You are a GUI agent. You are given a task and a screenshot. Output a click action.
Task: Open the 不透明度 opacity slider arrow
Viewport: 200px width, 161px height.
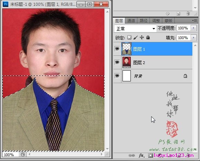(x=193, y=28)
